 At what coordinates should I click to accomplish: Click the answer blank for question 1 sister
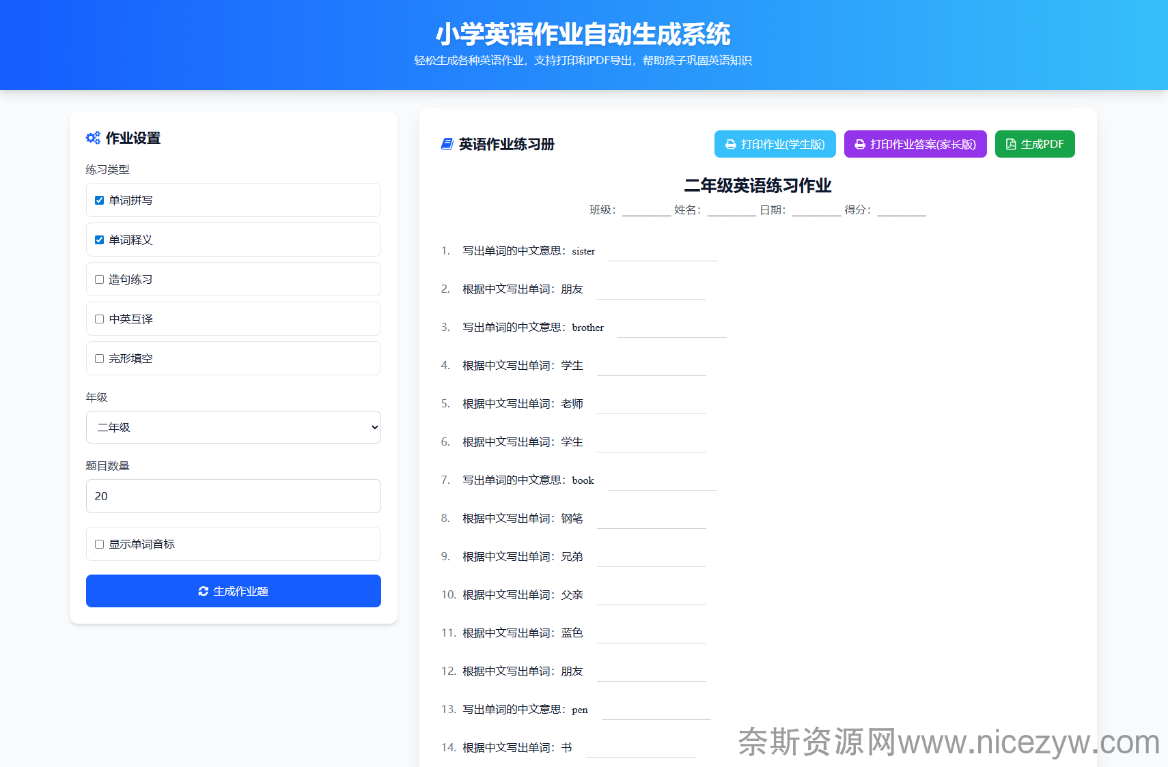tap(663, 252)
